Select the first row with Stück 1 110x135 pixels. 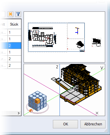click(11, 32)
